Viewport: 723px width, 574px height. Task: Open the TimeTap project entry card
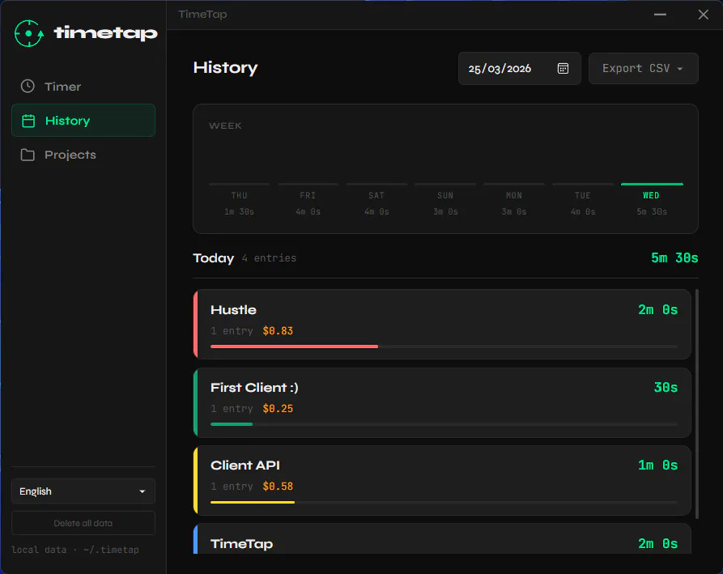[x=442, y=538]
